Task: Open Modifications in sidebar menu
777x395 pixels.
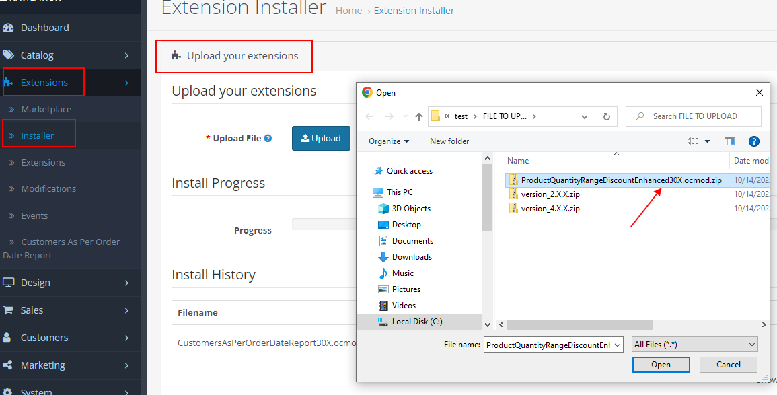Action: coord(48,188)
